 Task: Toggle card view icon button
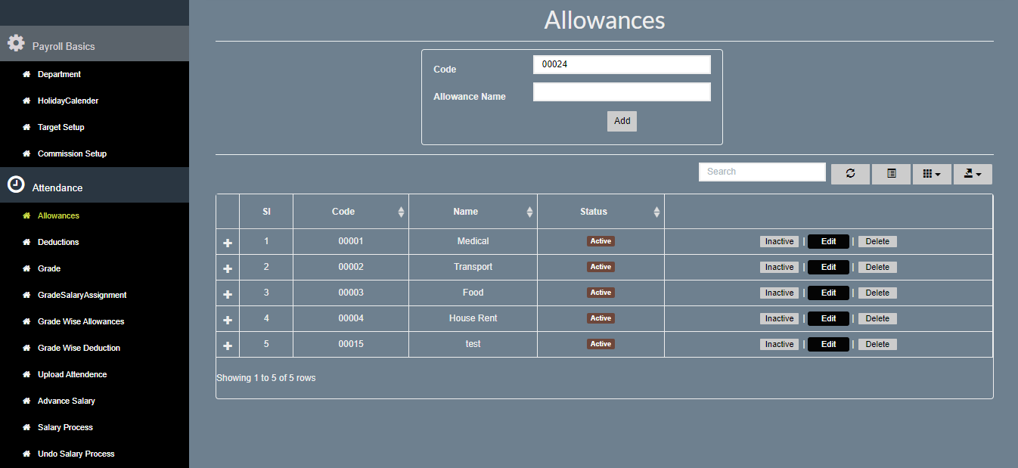pos(891,174)
